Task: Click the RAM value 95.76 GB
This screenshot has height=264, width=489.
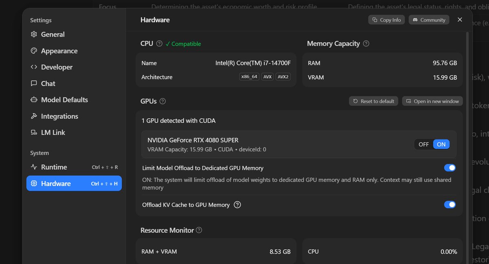Action: pos(445,63)
